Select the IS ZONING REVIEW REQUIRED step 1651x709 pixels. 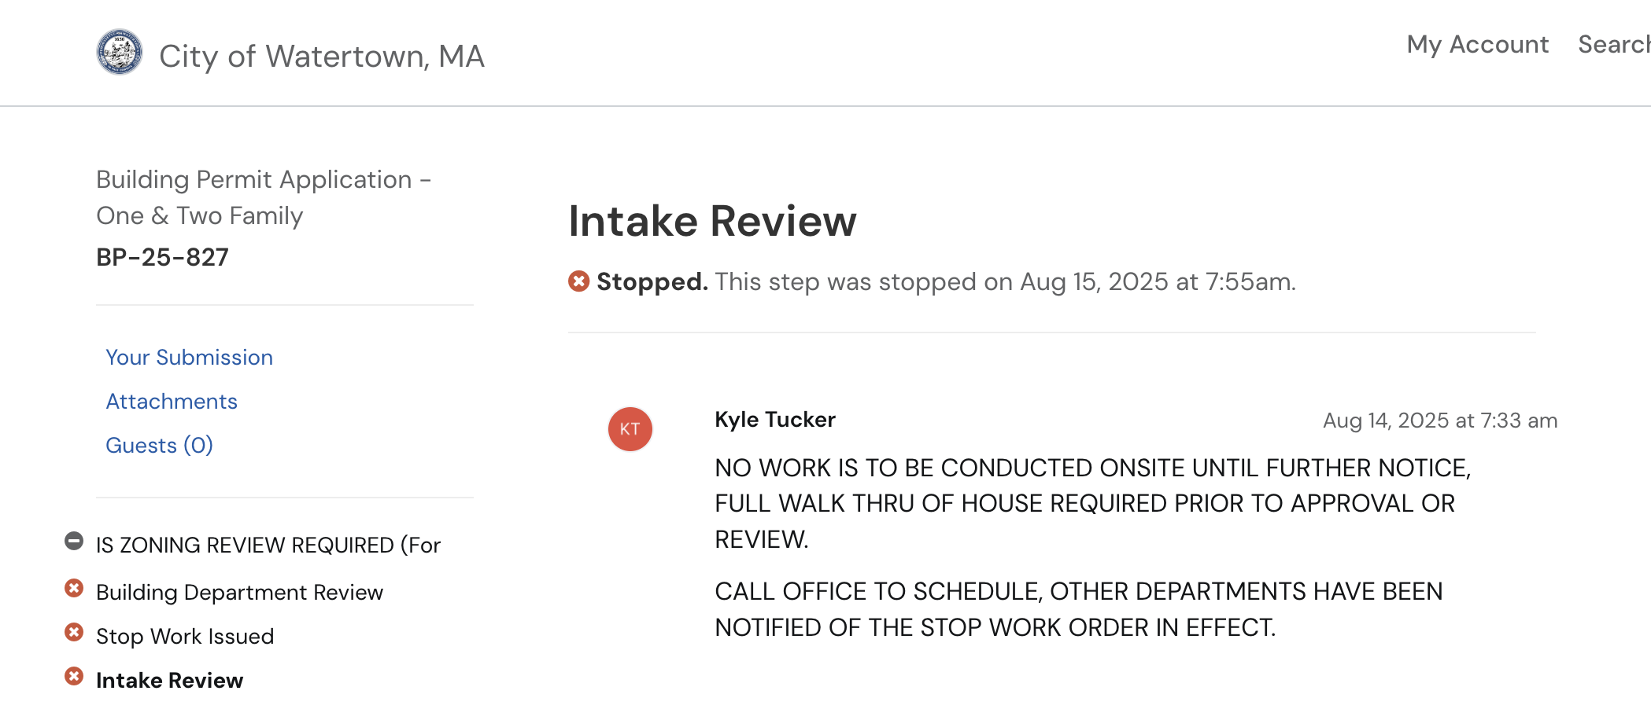point(268,545)
